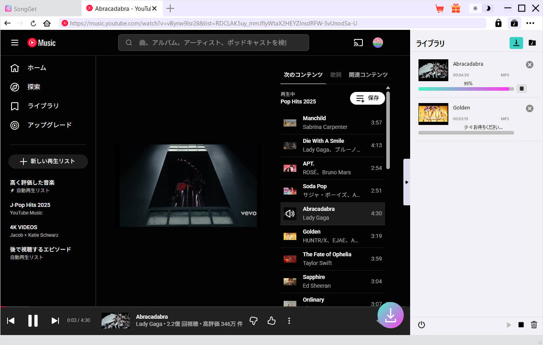
Task: Switch to the 関連コンテンツ tab
Action: tap(368, 75)
